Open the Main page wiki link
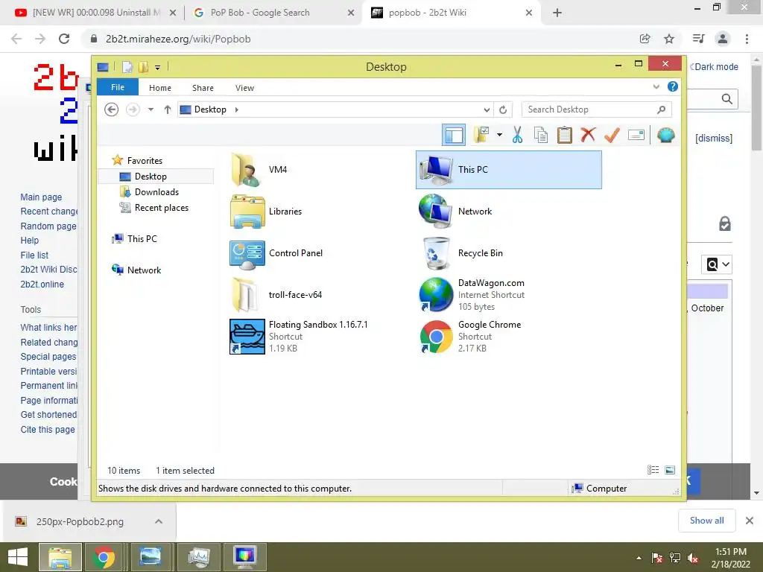This screenshot has height=572, width=763. [42, 197]
